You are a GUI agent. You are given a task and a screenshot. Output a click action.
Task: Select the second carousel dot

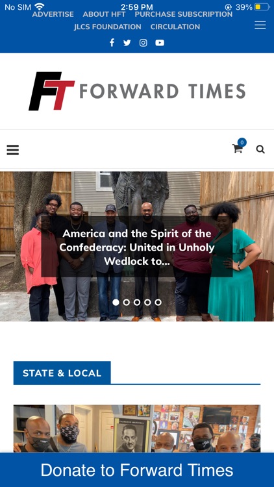coord(127,302)
